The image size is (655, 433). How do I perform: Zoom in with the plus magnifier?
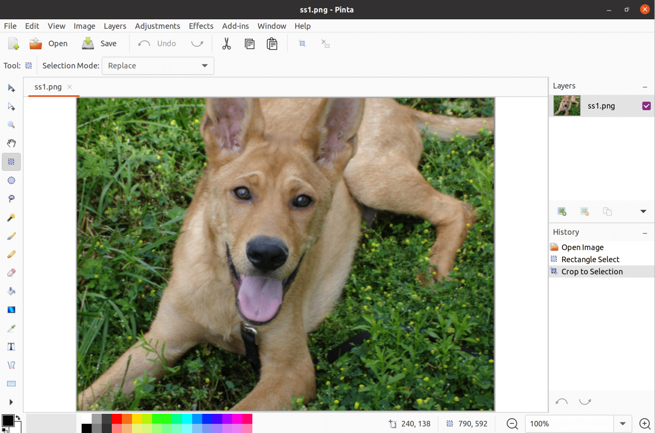[644, 424]
